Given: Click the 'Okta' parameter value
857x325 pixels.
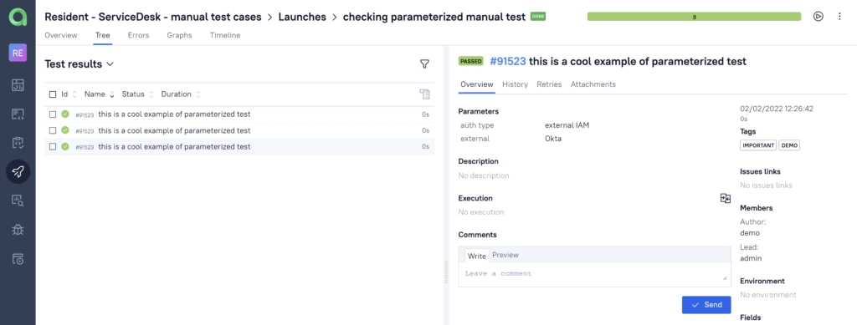Looking at the screenshot, I should [553, 139].
